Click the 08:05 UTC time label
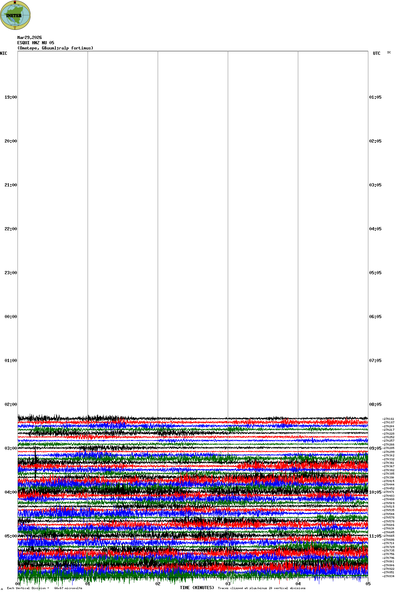 point(375,404)
